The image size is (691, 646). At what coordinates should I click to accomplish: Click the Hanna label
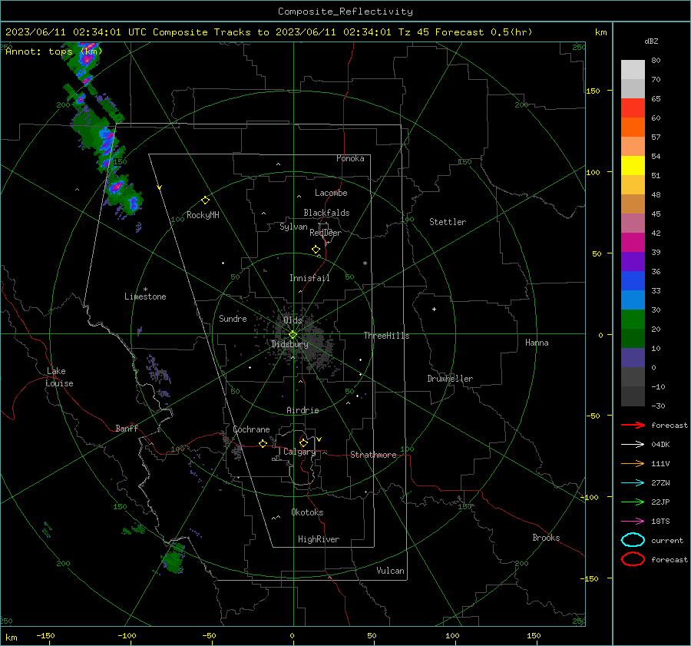[x=537, y=343]
